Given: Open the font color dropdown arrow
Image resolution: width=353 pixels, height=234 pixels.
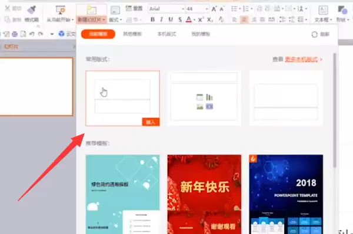Looking at the screenshot, I should coord(195,20).
